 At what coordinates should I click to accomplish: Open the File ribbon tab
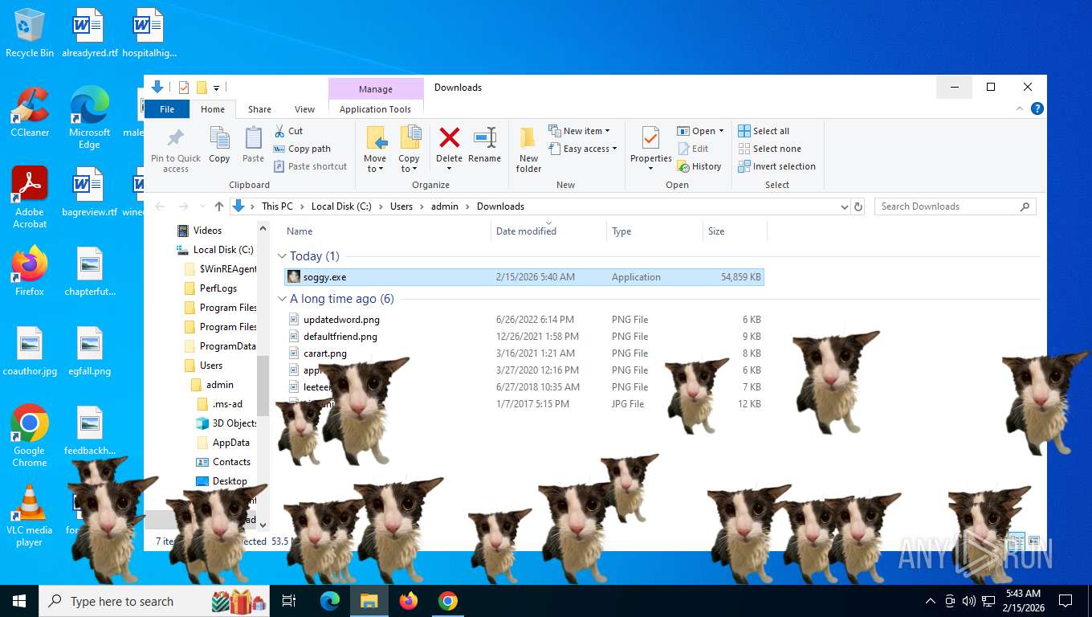167,109
